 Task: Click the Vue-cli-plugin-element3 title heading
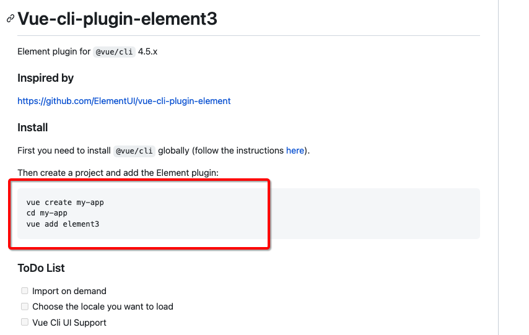(x=117, y=19)
